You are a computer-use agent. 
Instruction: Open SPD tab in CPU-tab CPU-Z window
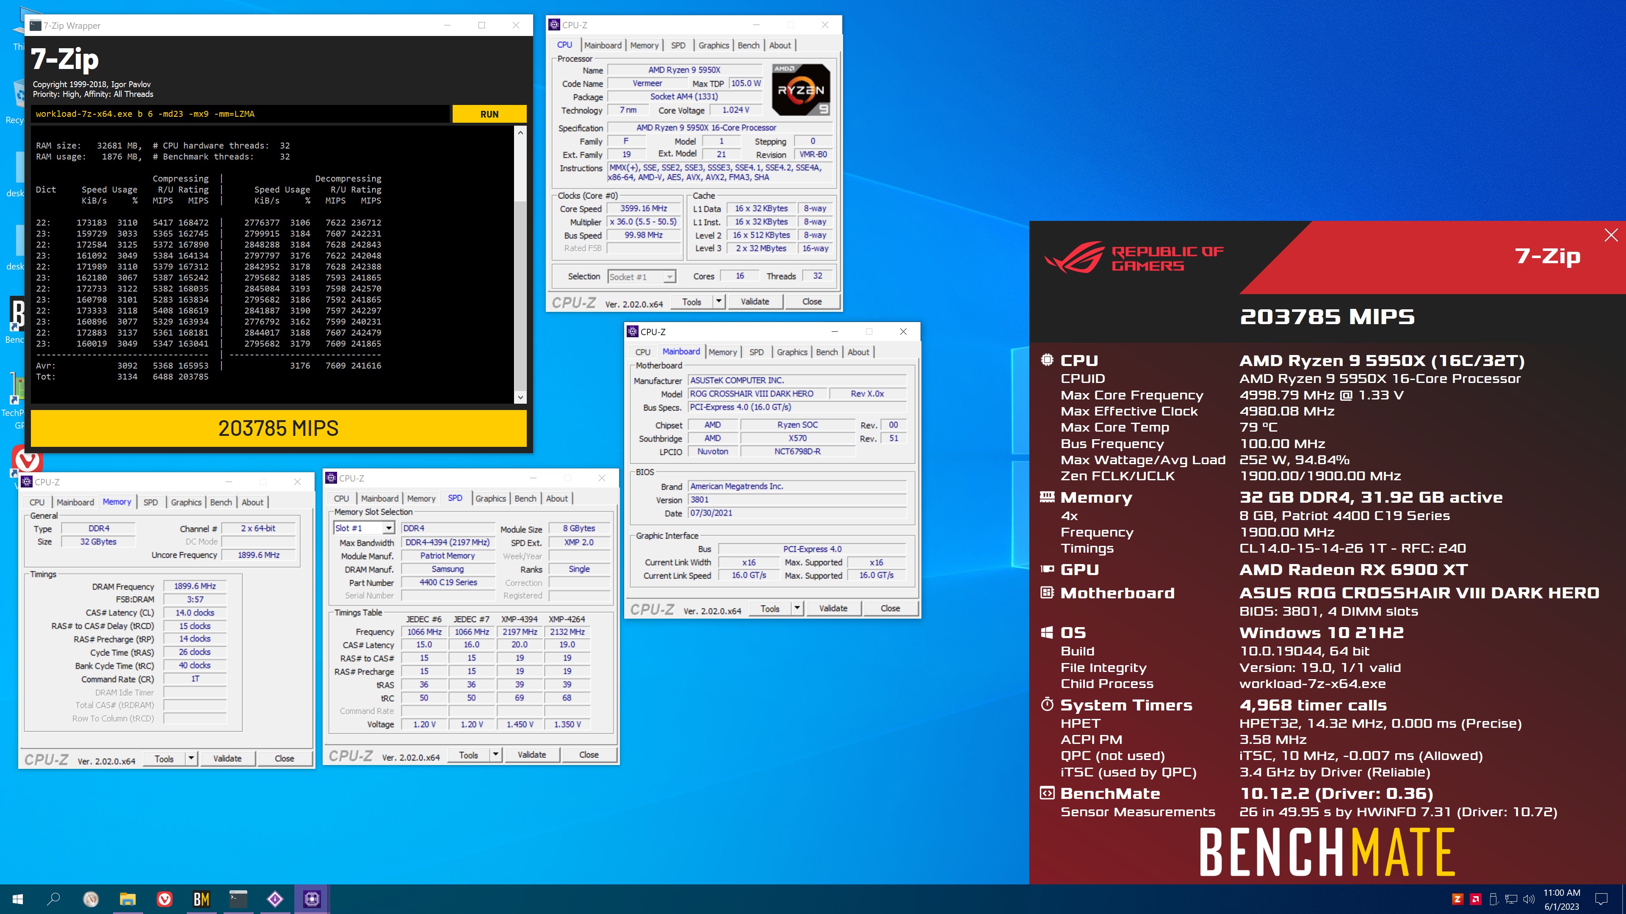678,45
